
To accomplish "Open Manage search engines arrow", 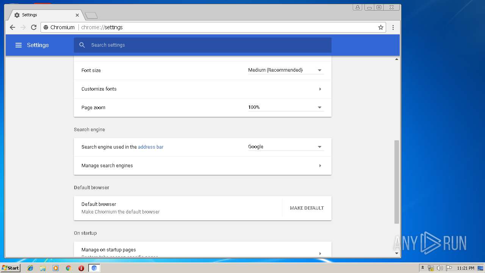I will coord(320,166).
